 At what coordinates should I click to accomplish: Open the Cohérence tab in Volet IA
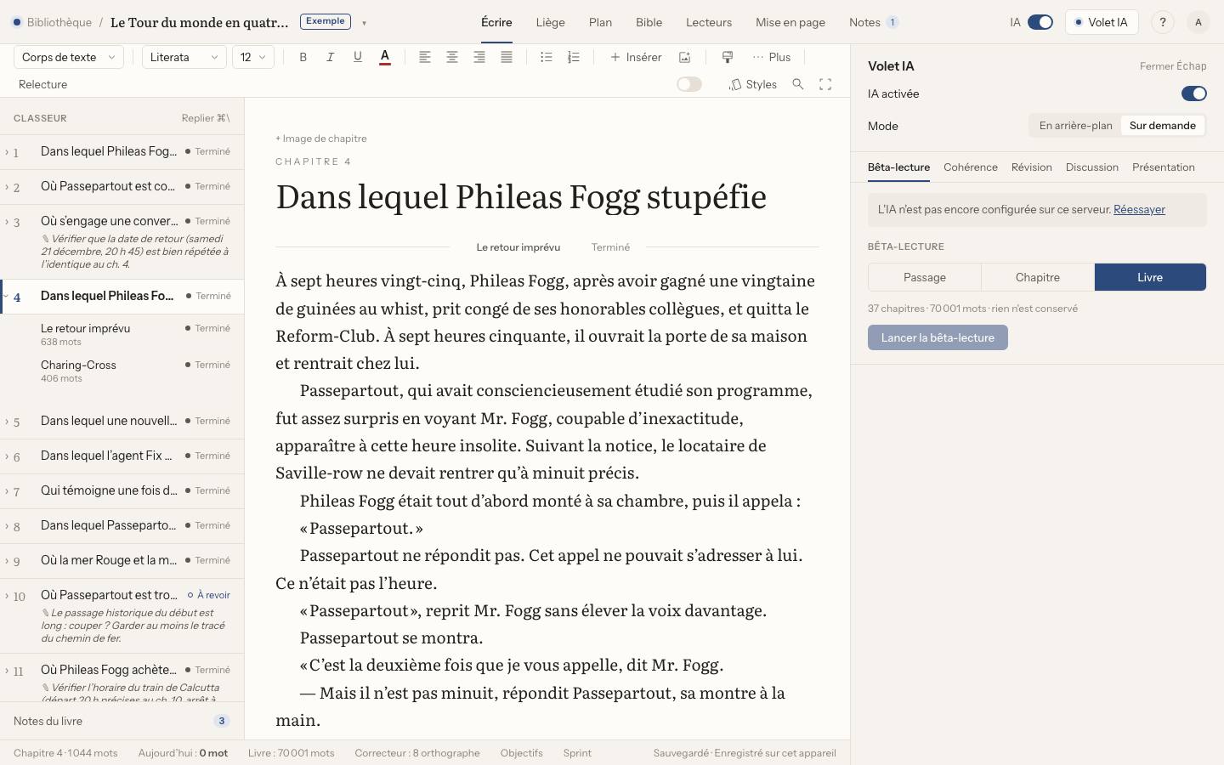point(971,167)
